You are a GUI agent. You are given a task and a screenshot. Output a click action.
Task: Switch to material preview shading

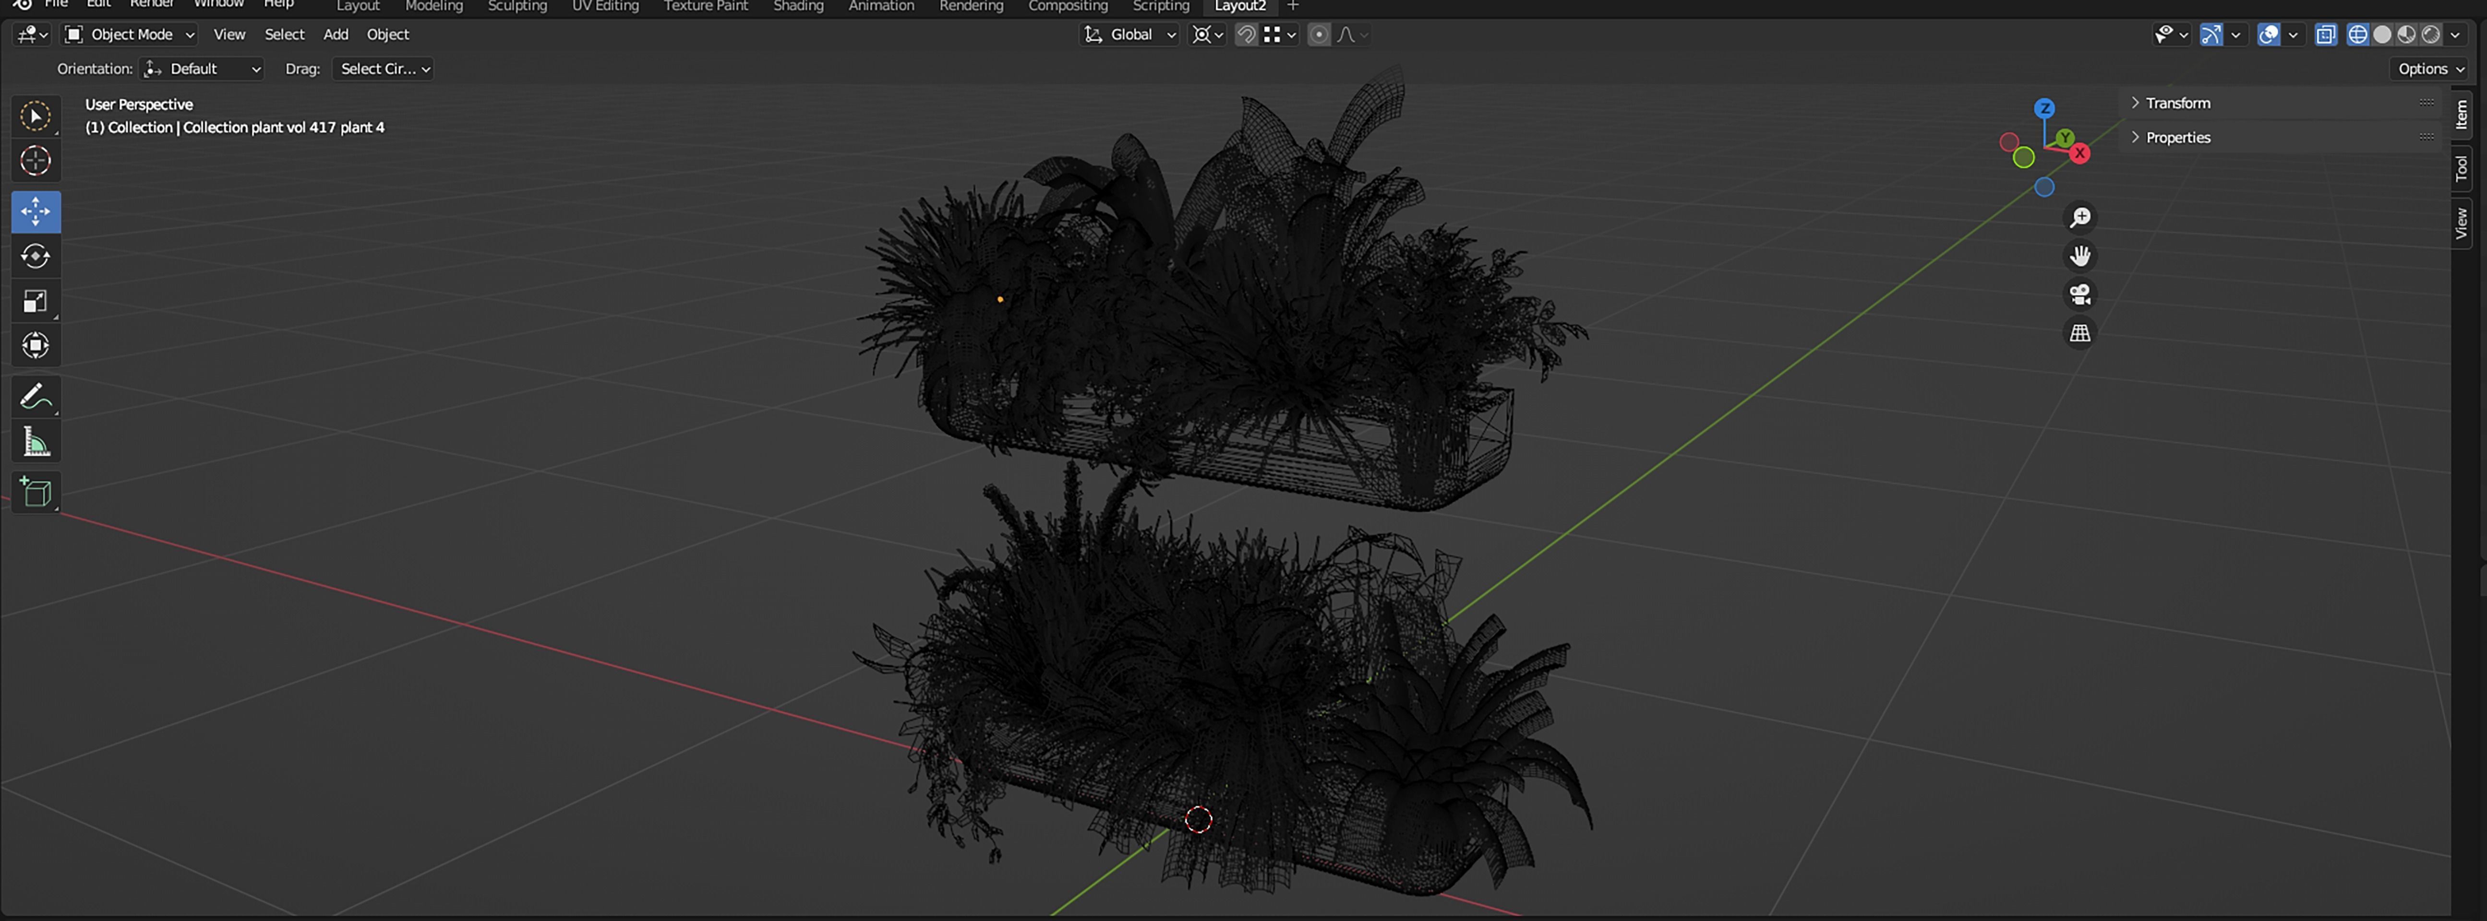click(2406, 35)
